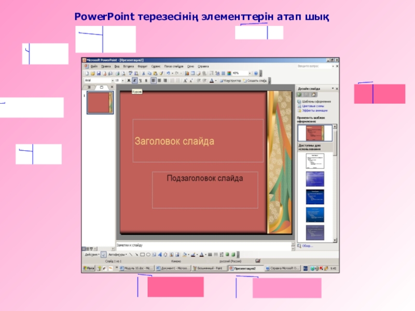415x311 pixels.
Task: Open Help with the question mark icon
Action: 256,73
